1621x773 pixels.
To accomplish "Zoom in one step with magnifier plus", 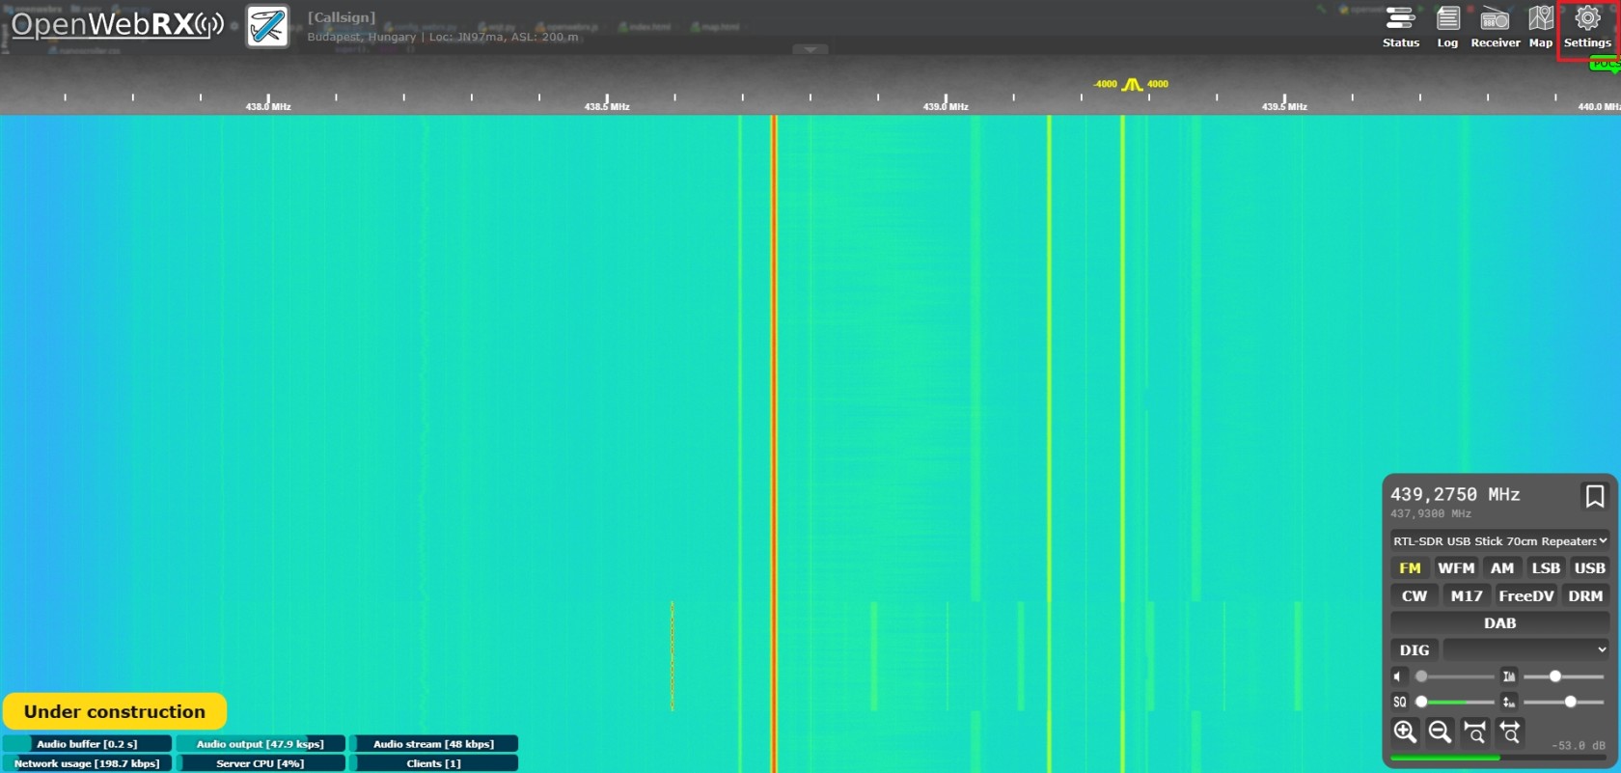I will click(1405, 732).
